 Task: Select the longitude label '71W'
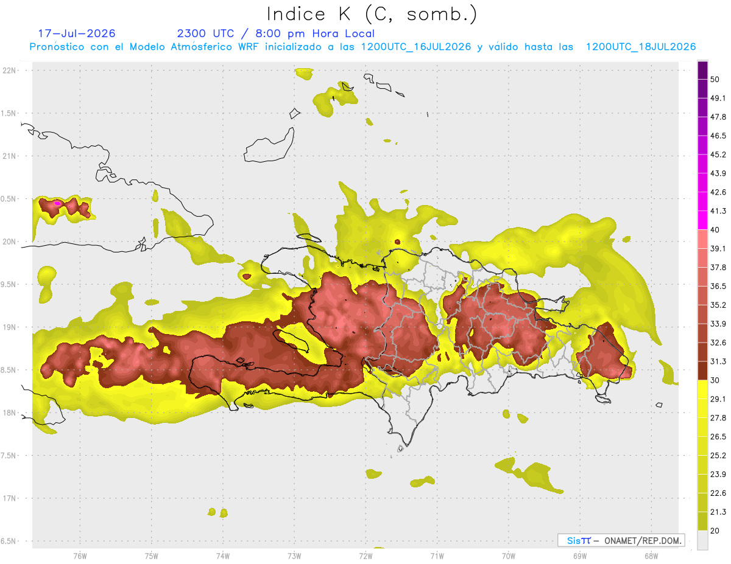coord(437,556)
